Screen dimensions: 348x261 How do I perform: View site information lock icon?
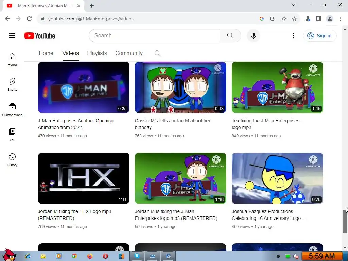tap(43, 19)
